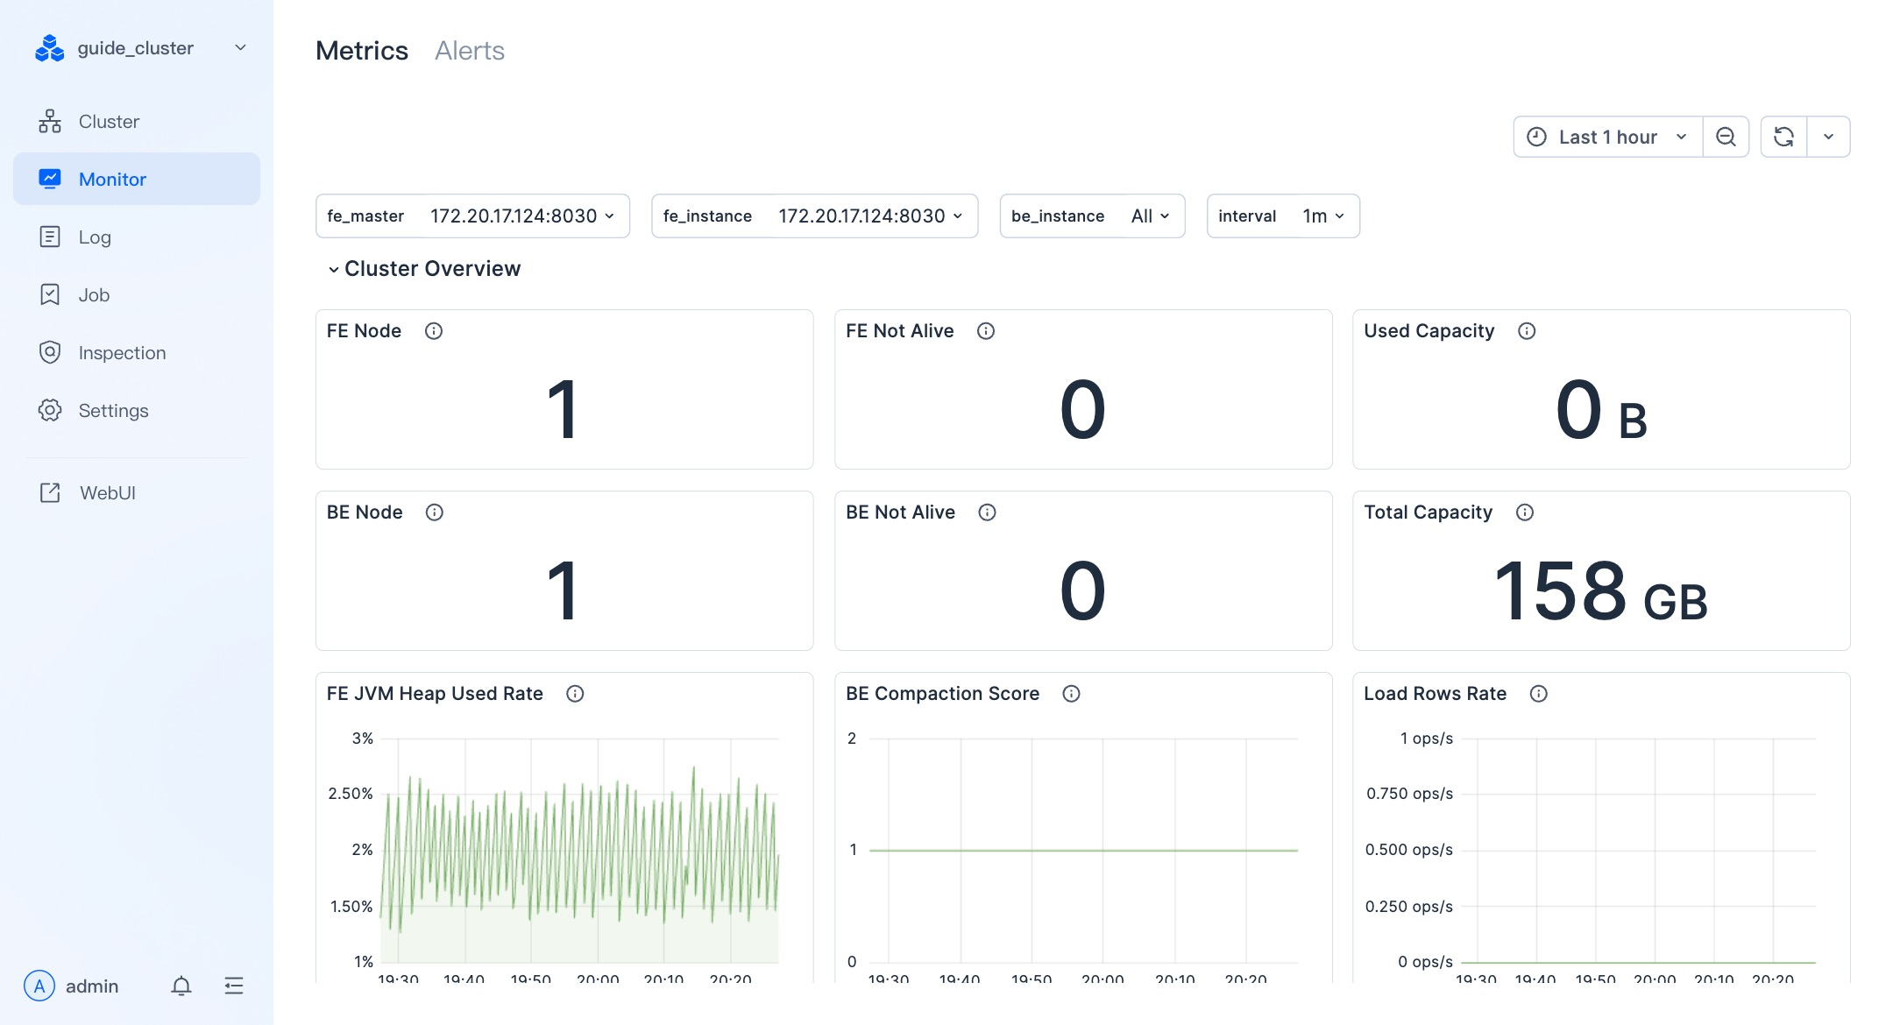Click the WebUI external-link icon
Screen dimensions: 1893x1025
[50, 492]
